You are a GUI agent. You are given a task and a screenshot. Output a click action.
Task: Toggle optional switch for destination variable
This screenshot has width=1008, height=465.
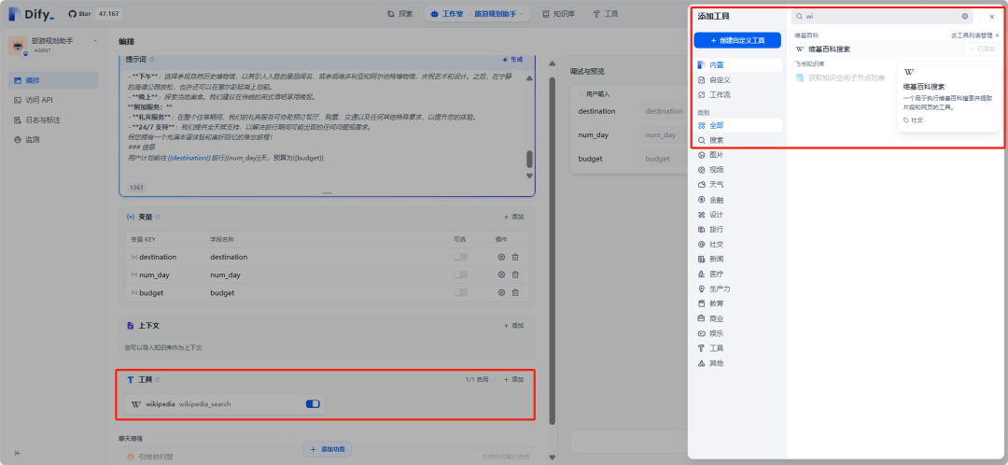pos(460,258)
